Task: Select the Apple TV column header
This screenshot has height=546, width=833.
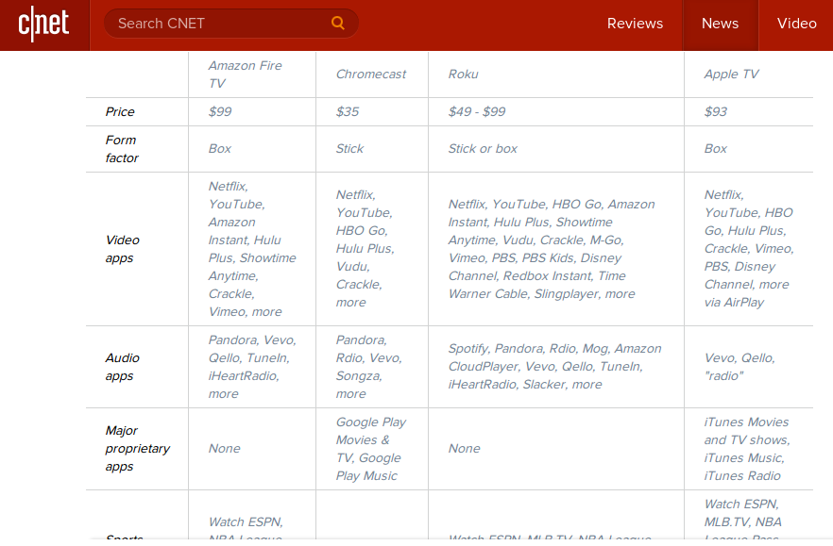Action: (x=732, y=74)
